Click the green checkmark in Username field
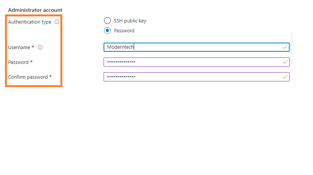 [285, 47]
